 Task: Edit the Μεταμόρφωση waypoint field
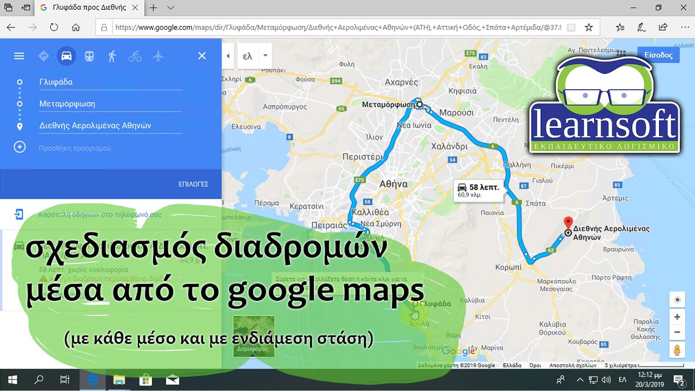tap(110, 104)
